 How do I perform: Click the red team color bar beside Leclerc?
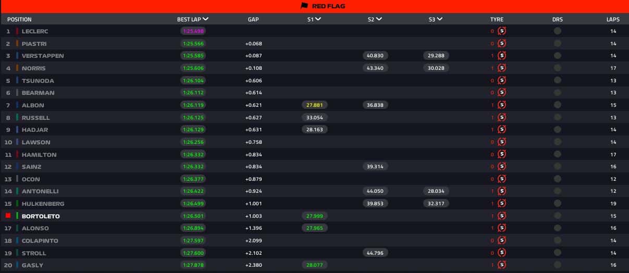click(17, 31)
